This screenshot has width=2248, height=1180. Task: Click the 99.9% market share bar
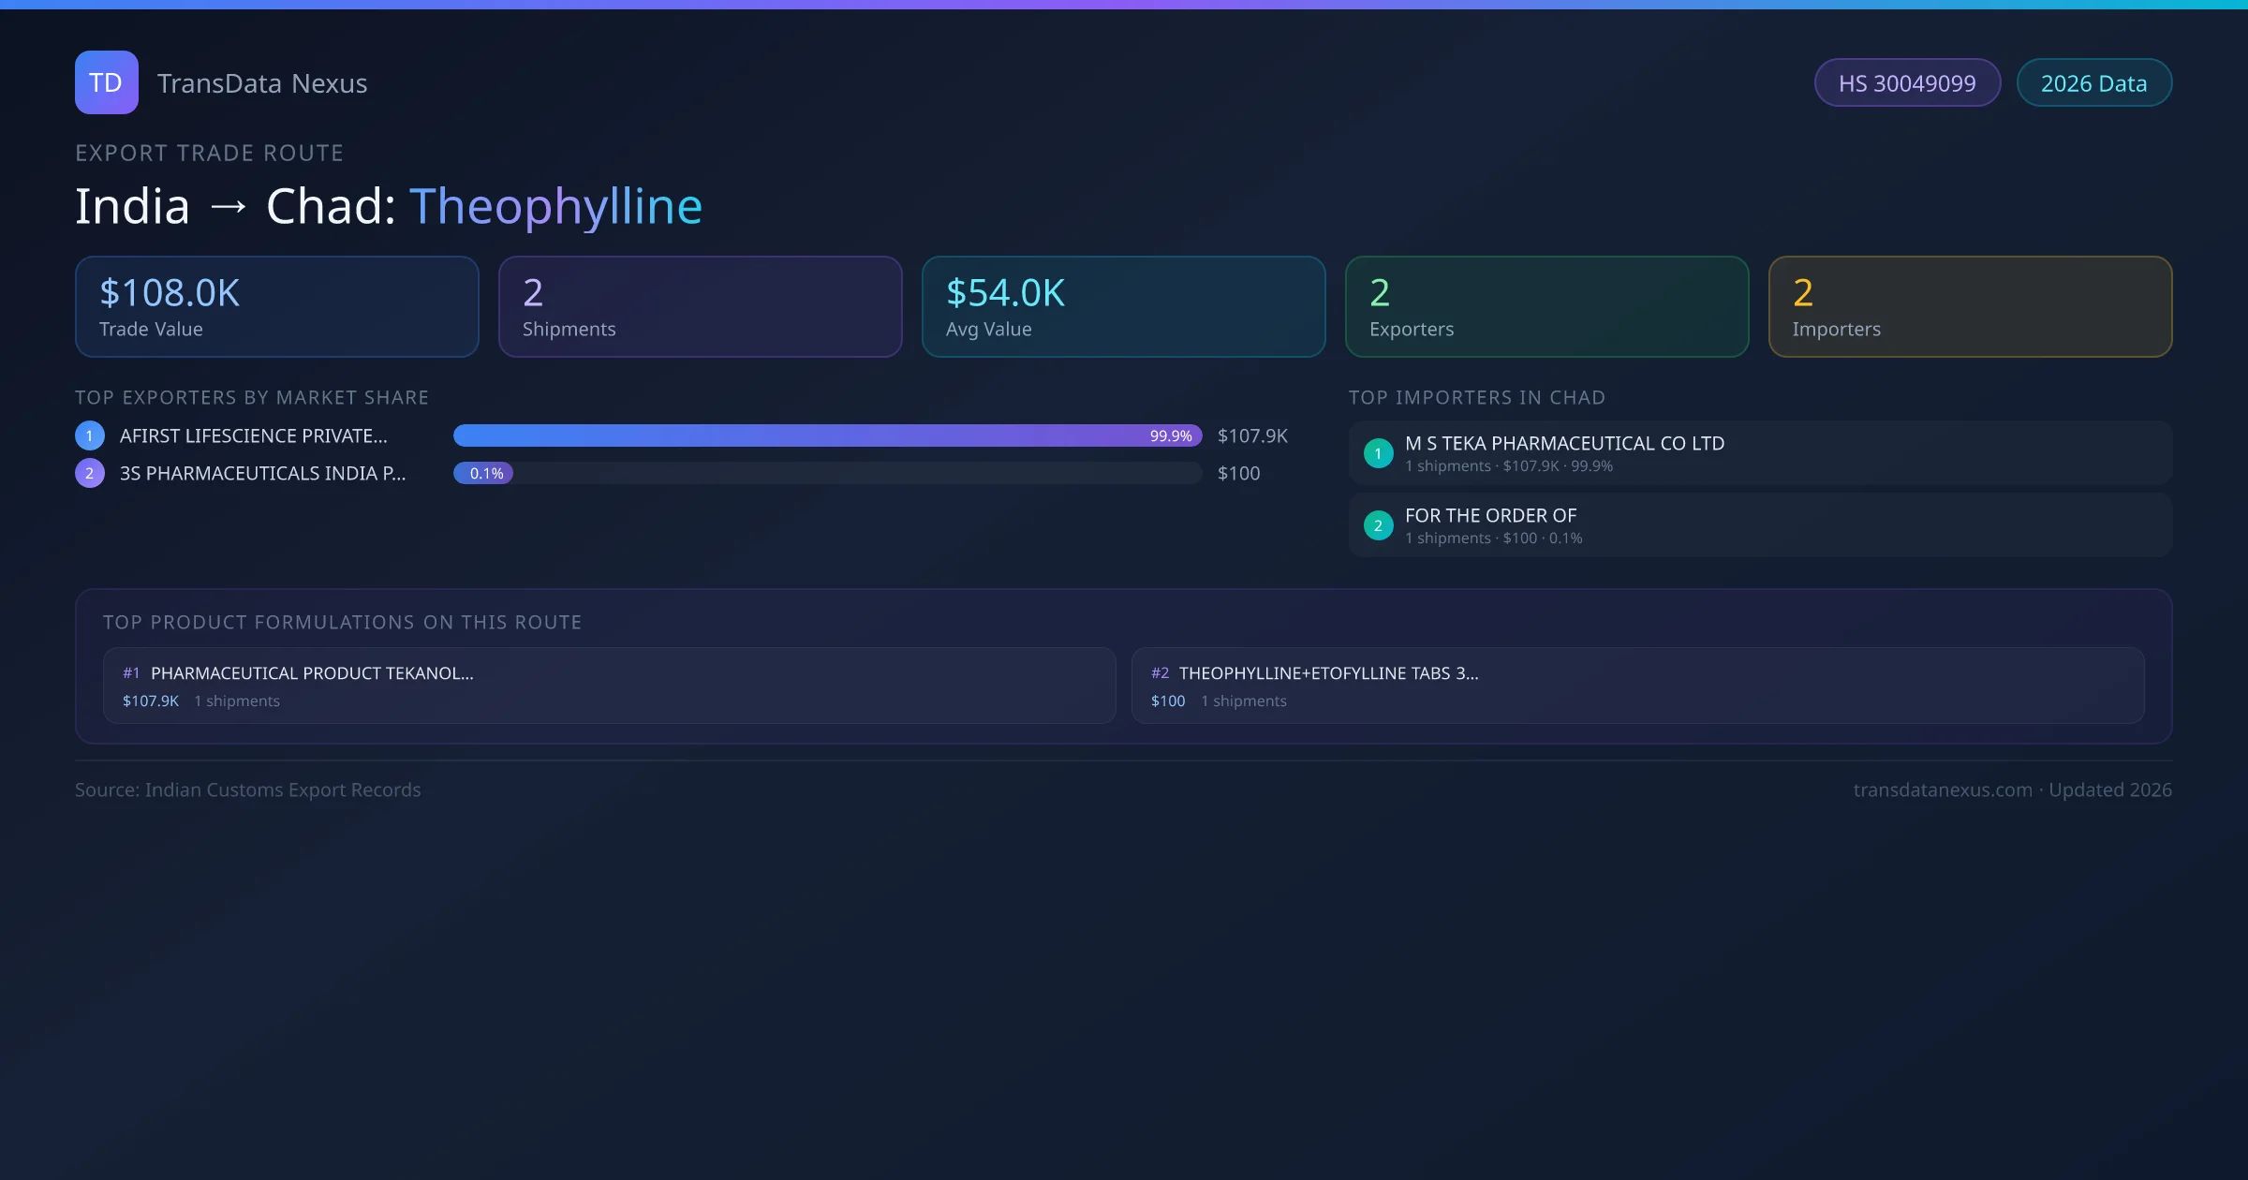tap(827, 435)
